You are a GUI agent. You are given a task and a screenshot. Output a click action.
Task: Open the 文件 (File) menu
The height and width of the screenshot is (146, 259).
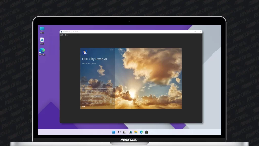(x=61, y=35)
